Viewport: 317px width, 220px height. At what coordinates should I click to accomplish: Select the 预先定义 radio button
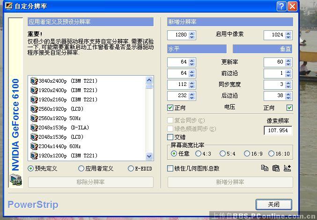coord(30,168)
